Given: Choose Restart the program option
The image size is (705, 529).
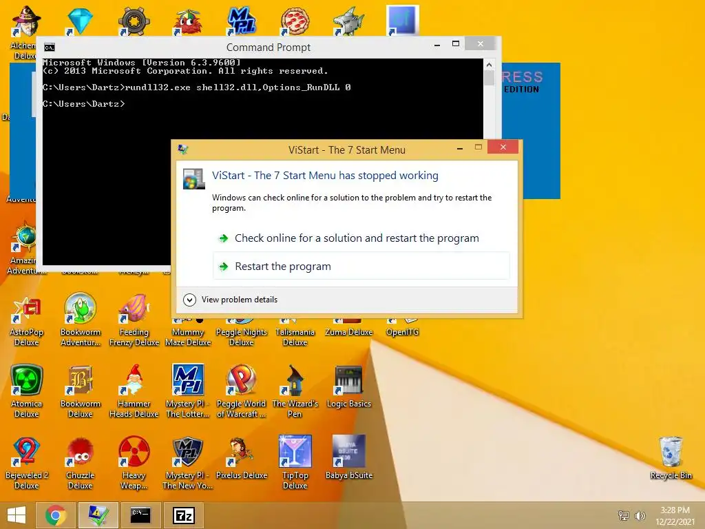Looking at the screenshot, I should 361,266.
